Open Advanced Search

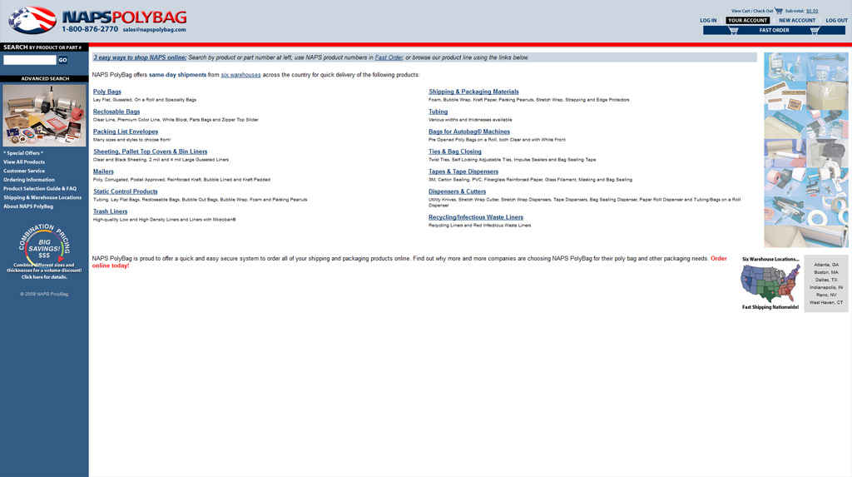[x=45, y=78]
